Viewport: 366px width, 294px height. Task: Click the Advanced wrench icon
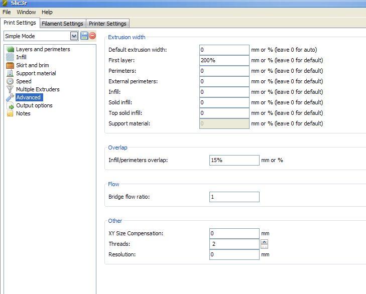pyautogui.click(x=10, y=97)
